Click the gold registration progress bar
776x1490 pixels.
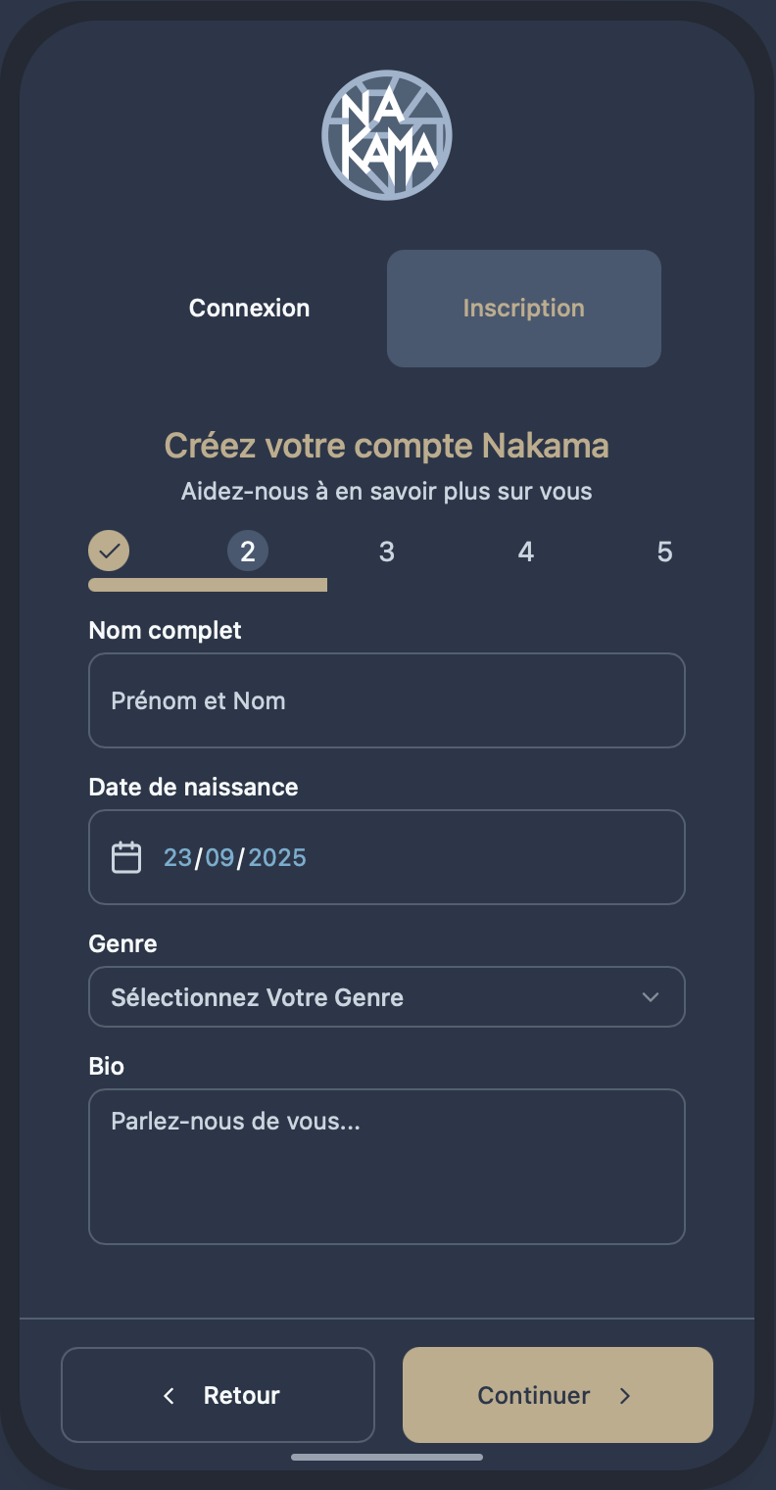208,585
